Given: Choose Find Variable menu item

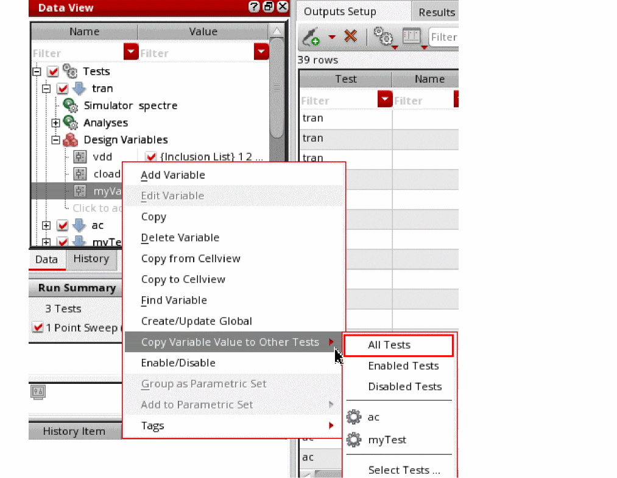Looking at the screenshot, I should coord(234,300).
